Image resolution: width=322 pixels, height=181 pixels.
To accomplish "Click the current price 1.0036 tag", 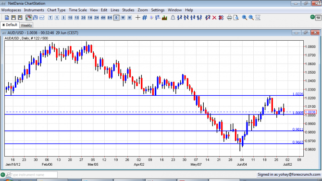I will 310,112.
